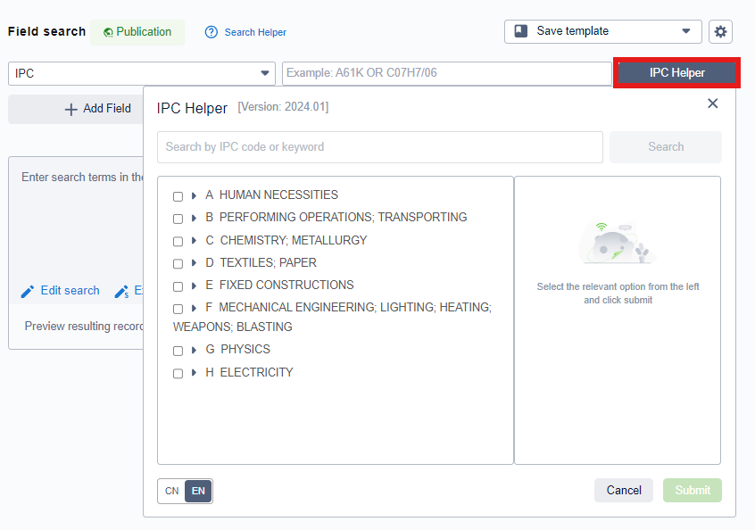Open the Save template dropdown arrow
The image size is (755, 530).
point(685,31)
